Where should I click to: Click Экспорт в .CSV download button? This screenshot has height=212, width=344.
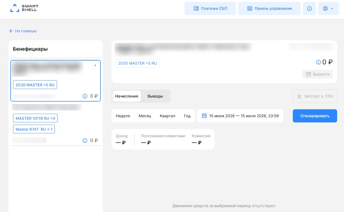315,96
